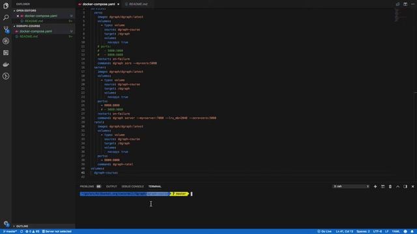Kill terminal with trash icon

click(x=390, y=187)
